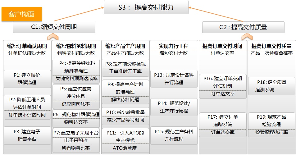The image size is (296, 155).
Task: Click the orange up-arrow beneath C2
Action: pos(247,37)
